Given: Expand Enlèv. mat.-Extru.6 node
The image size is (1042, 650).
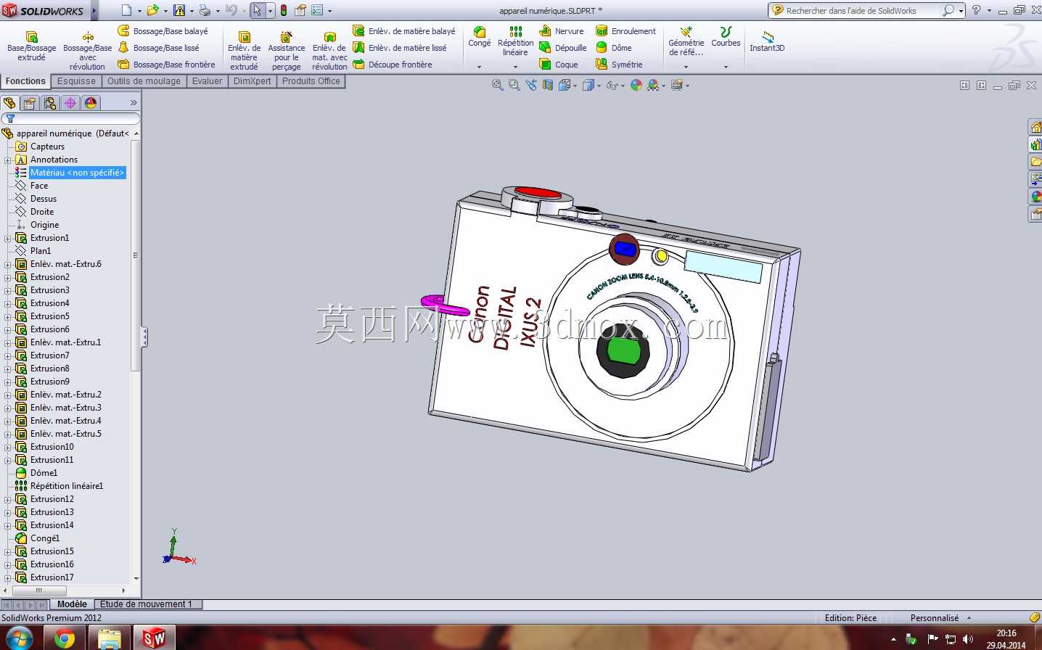Looking at the screenshot, I should coord(8,264).
